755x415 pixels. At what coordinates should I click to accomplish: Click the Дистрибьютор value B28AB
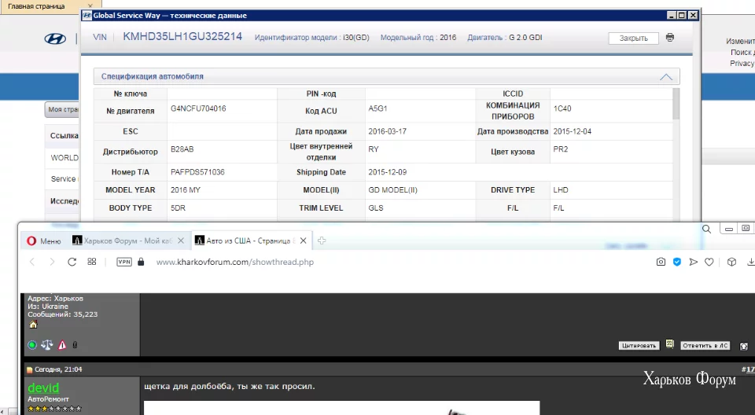pos(182,149)
